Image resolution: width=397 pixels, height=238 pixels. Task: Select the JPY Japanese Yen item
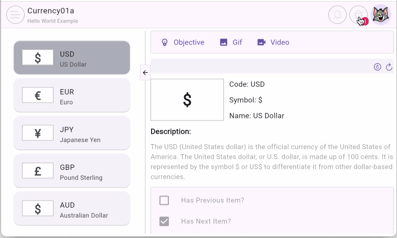click(x=72, y=133)
